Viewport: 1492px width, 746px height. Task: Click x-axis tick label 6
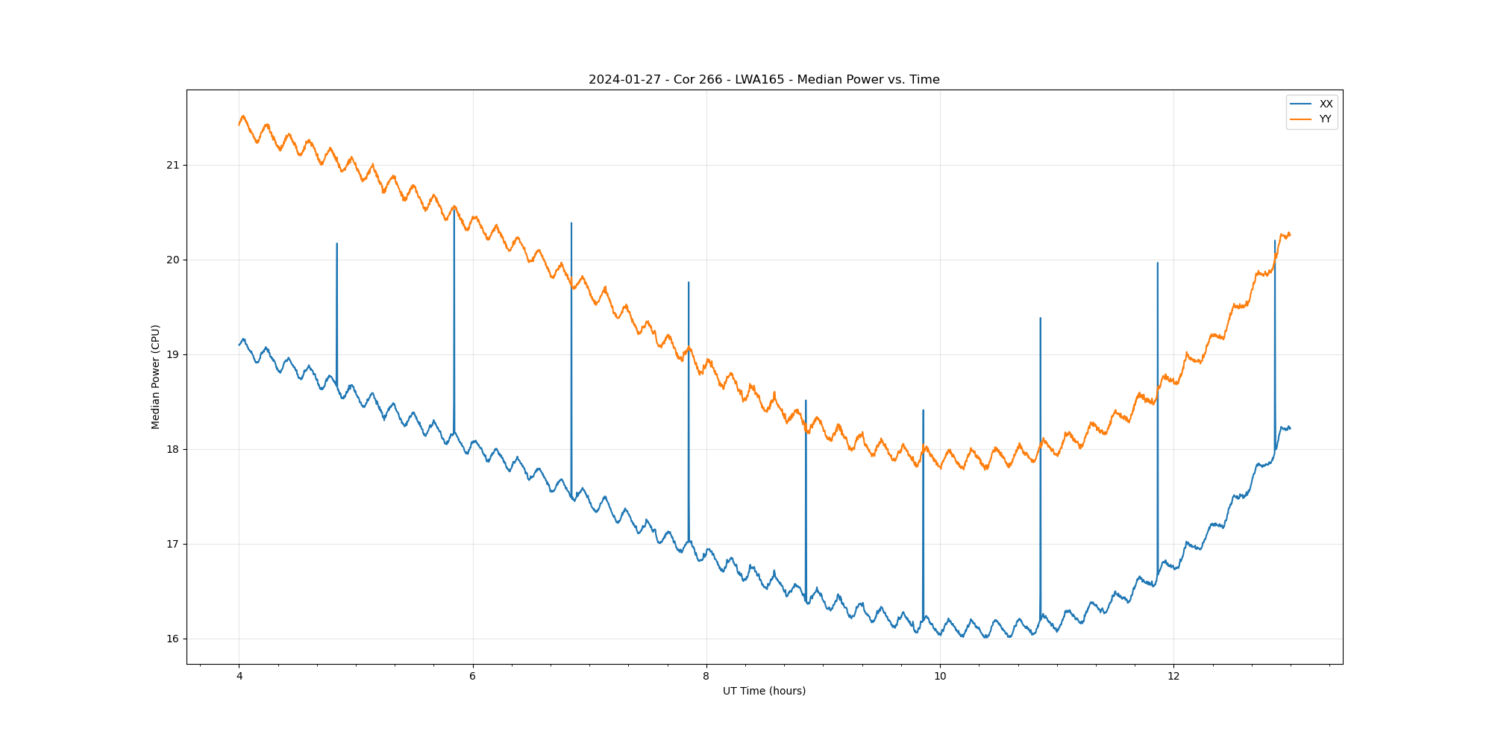click(472, 677)
